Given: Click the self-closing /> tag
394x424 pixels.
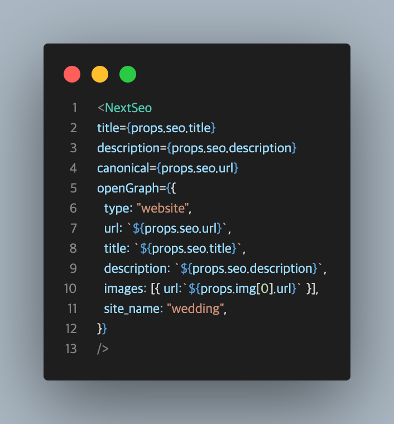Looking at the screenshot, I should (103, 349).
